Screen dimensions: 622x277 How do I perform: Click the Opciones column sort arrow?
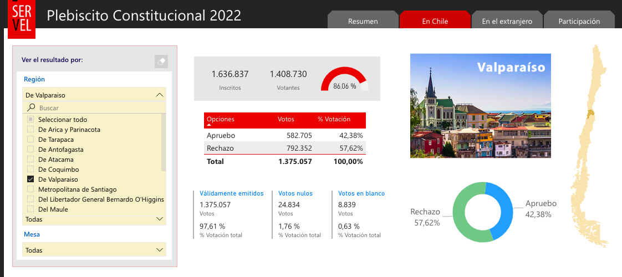point(209,125)
